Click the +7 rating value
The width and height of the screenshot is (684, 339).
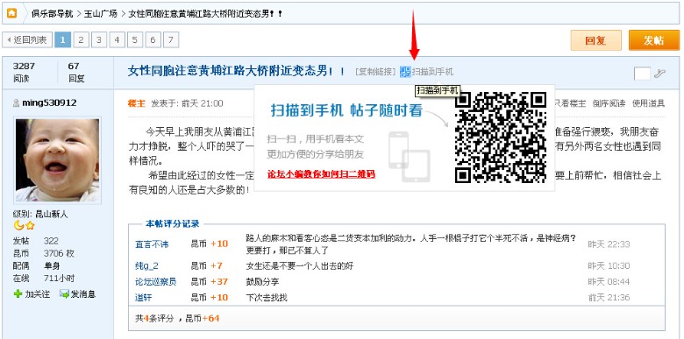click(217, 265)
